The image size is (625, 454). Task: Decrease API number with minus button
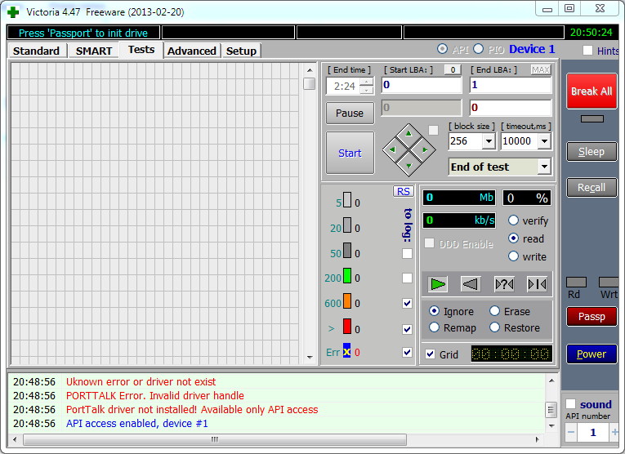(x=571, y=432)
